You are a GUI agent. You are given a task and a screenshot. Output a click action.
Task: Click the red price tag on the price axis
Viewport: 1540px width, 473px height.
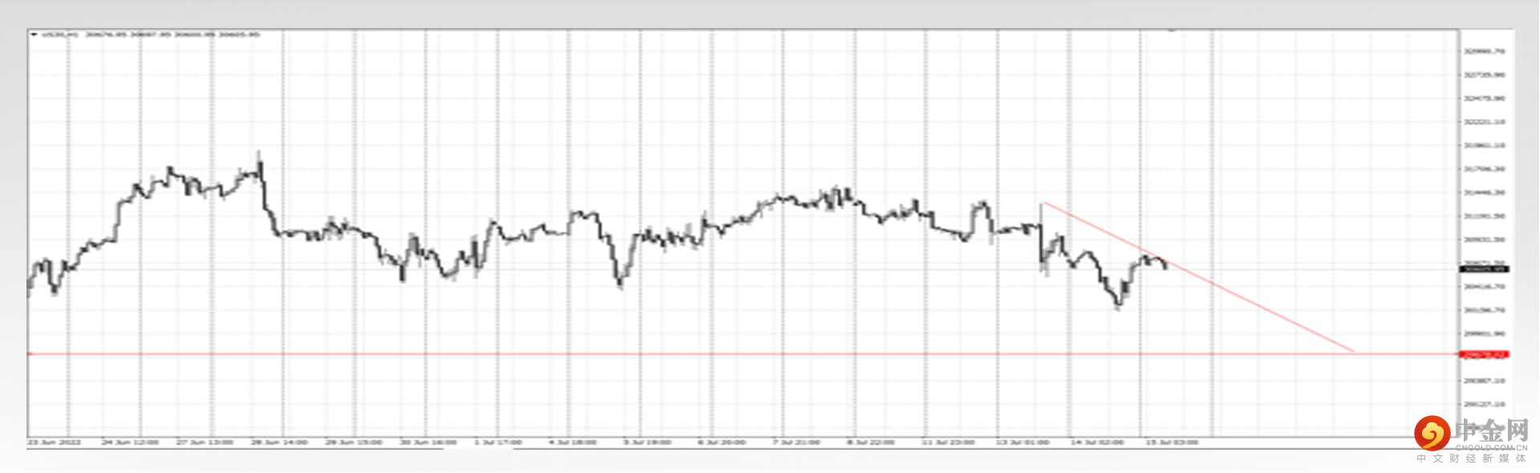[x=1484, y=354]
